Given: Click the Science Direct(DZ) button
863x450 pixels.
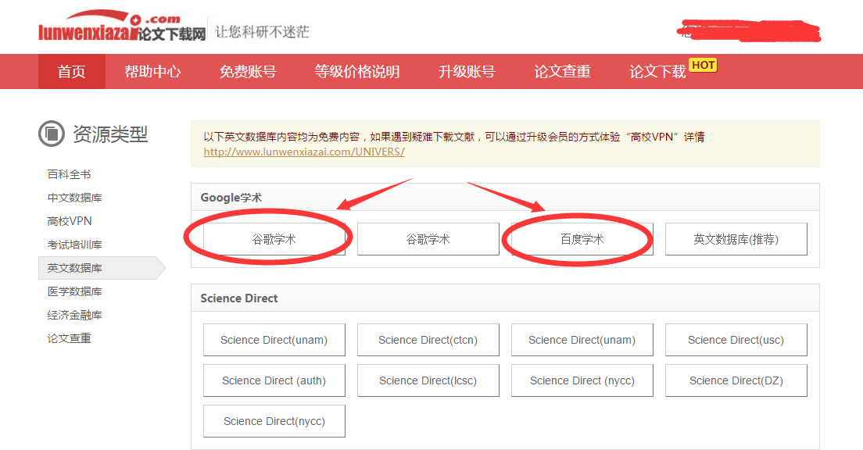Looking at the screenshot, I should [x=736, y=380].
